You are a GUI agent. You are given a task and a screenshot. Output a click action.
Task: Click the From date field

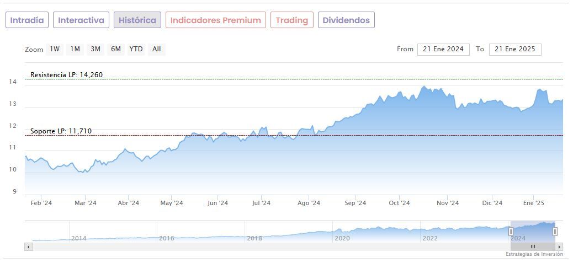(443, 49)
